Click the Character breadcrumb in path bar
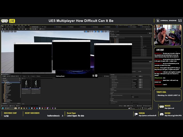 (33, 76)
